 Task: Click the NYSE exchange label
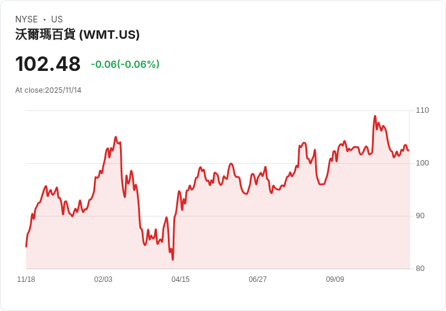26,19
